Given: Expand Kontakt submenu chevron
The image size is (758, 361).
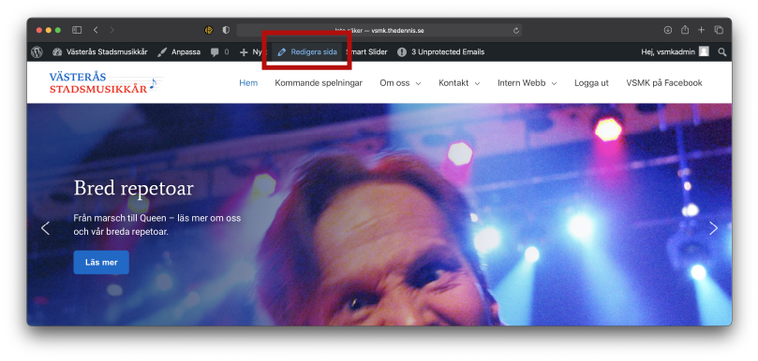Looking at the screenshot, I should point(477,83).
